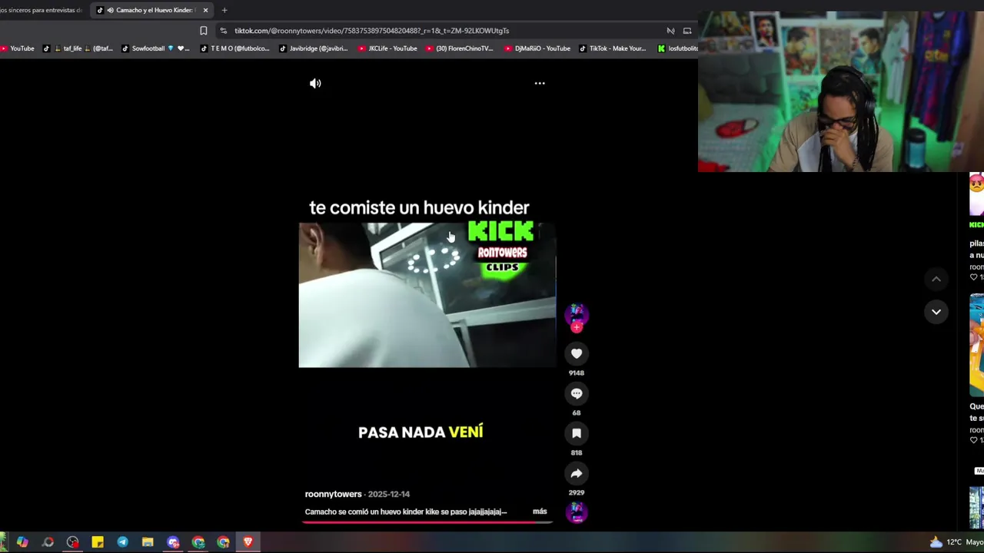Share the video using the arrow icon
This screenshot has height=553, width=984.
(x=577, y=473)
